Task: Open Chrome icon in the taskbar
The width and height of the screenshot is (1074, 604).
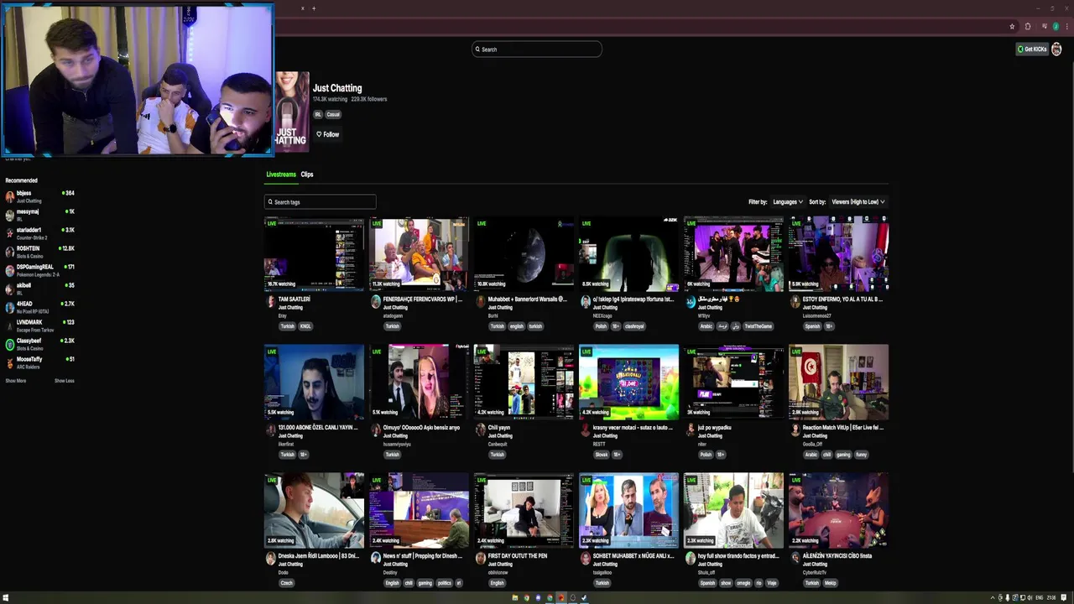Action: [527, 598]
